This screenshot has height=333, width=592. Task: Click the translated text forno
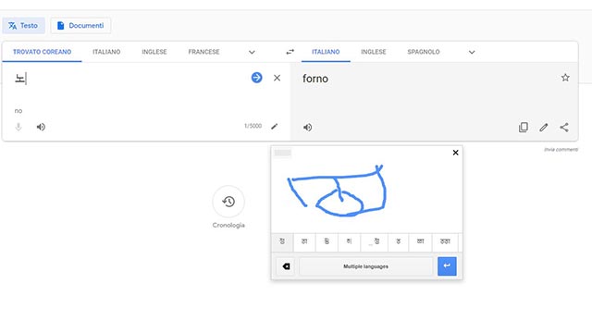(315, 79)
